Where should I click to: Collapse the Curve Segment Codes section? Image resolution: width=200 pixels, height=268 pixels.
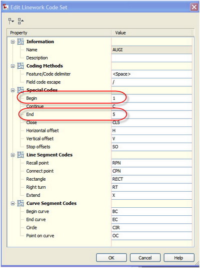(13, 204)
